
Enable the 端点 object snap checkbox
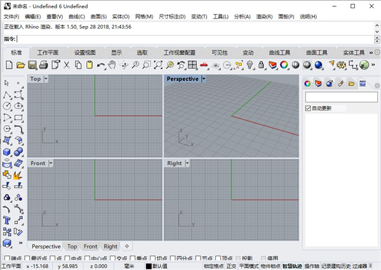coord(7,259)
